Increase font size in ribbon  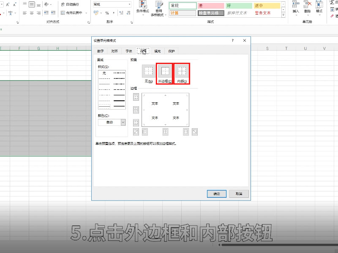(8, 4)
